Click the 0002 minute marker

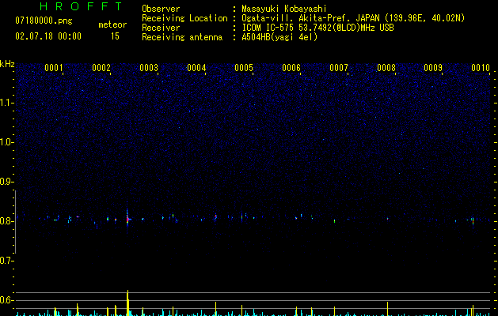click(101, 68)
